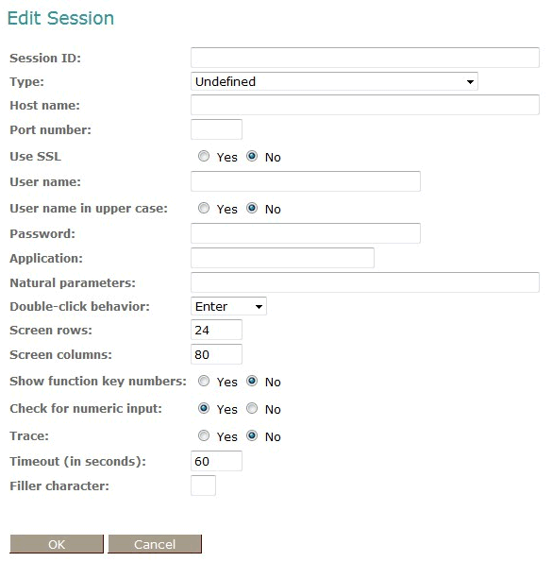552x562 pixels.
Task: Turn on Trace by selecting Yes
Action: (x=204, y=435)
